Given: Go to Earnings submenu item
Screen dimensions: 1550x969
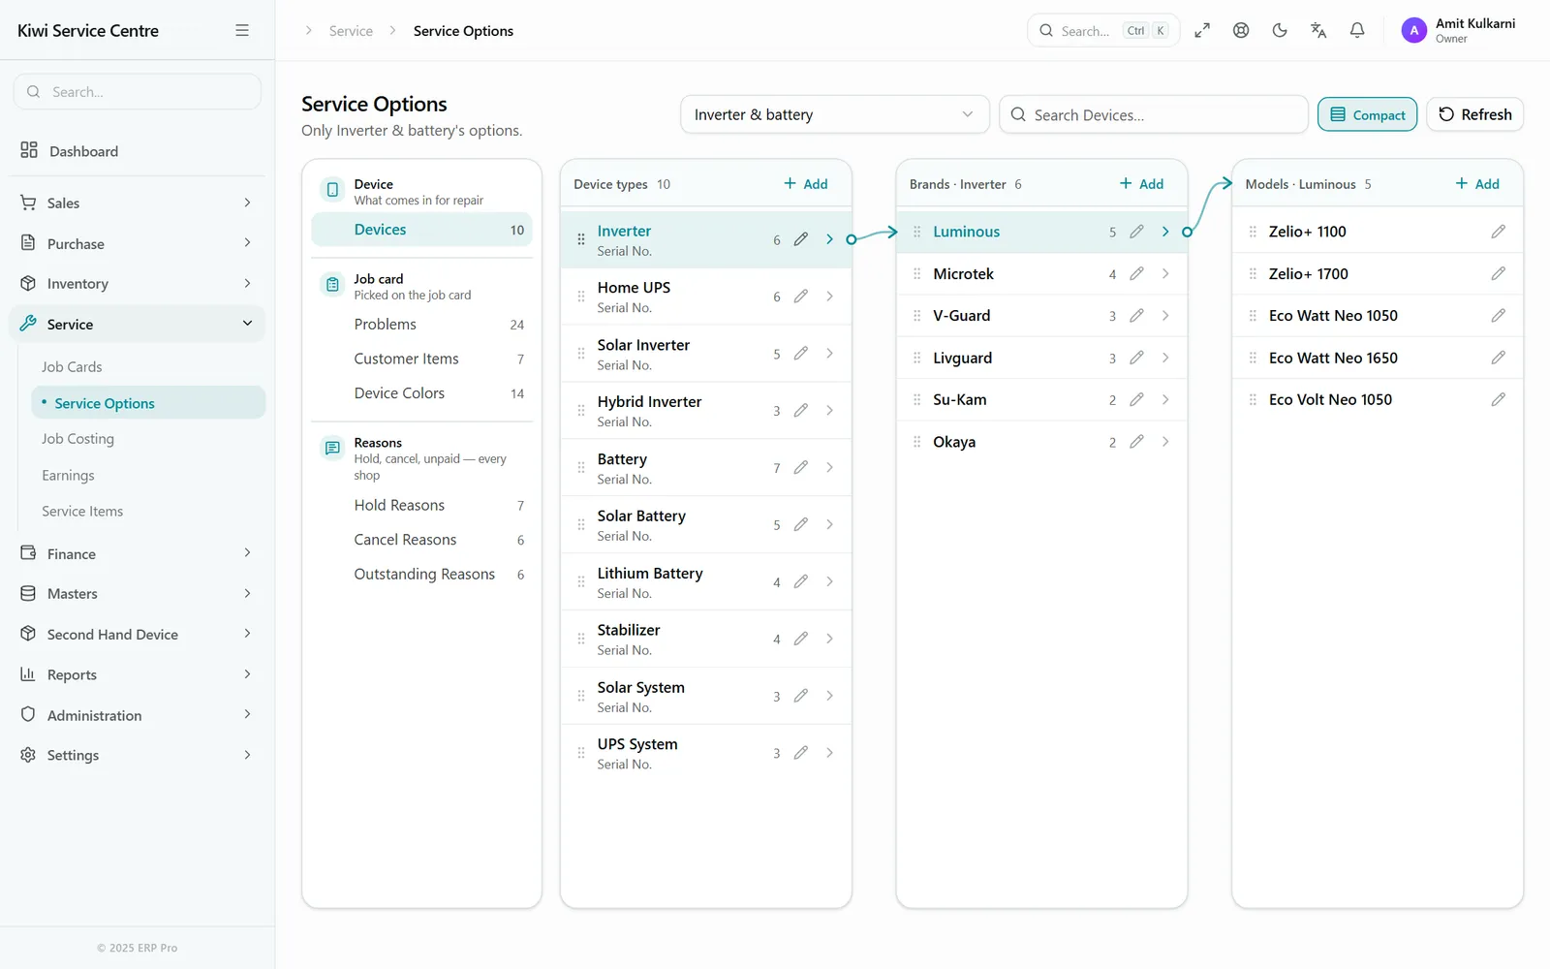Looking at the screenshot, I should click(68, 476).
